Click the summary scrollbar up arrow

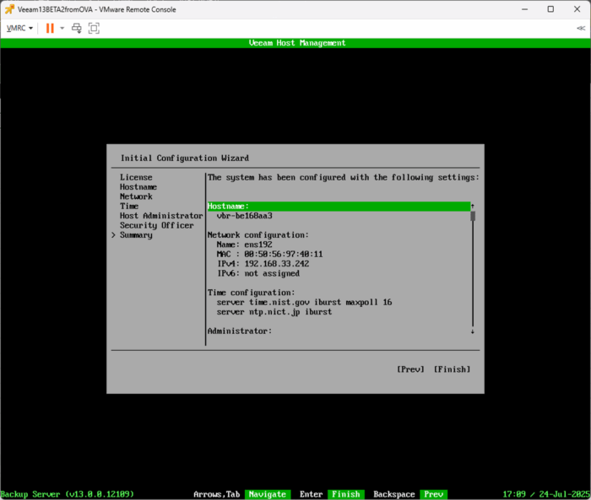point(472,207)
